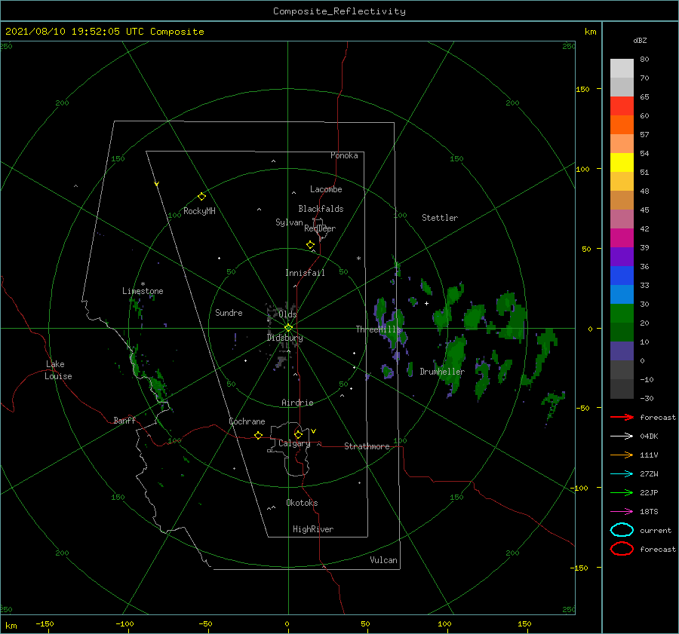
Task: Click the Innisfail label
Action: [305, 273]
